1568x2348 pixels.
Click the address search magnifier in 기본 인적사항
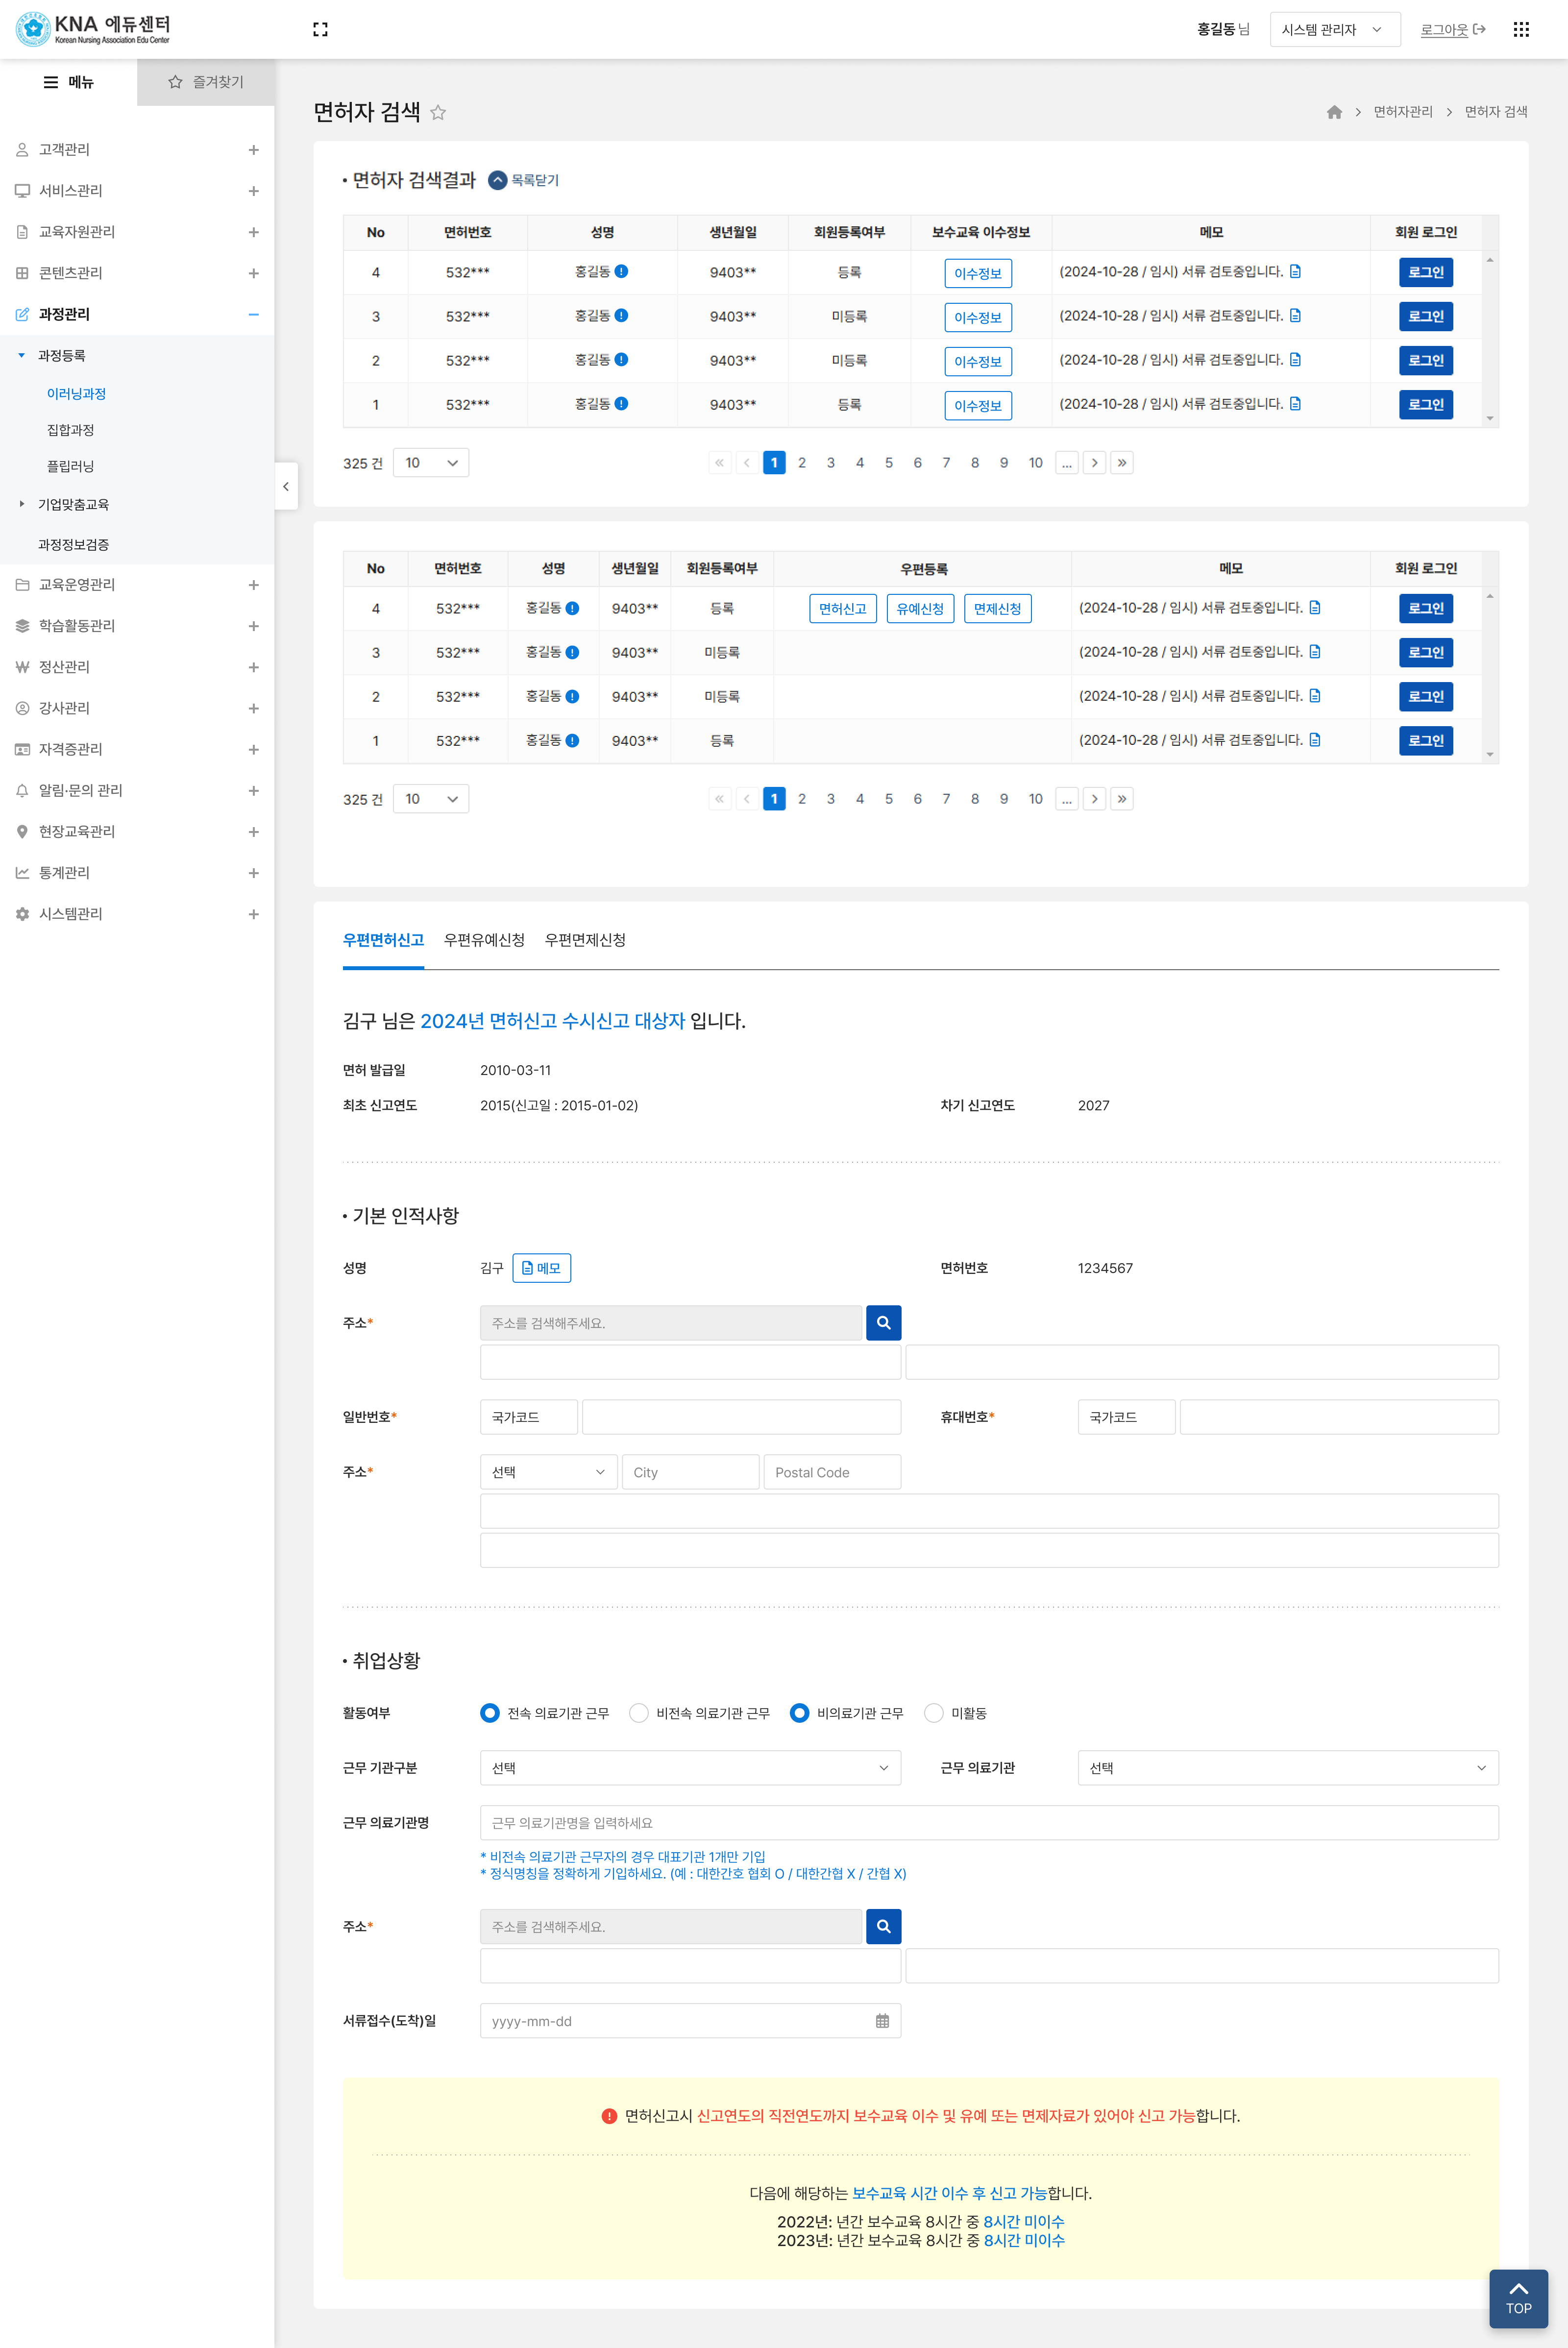[x=883, y=1322]
